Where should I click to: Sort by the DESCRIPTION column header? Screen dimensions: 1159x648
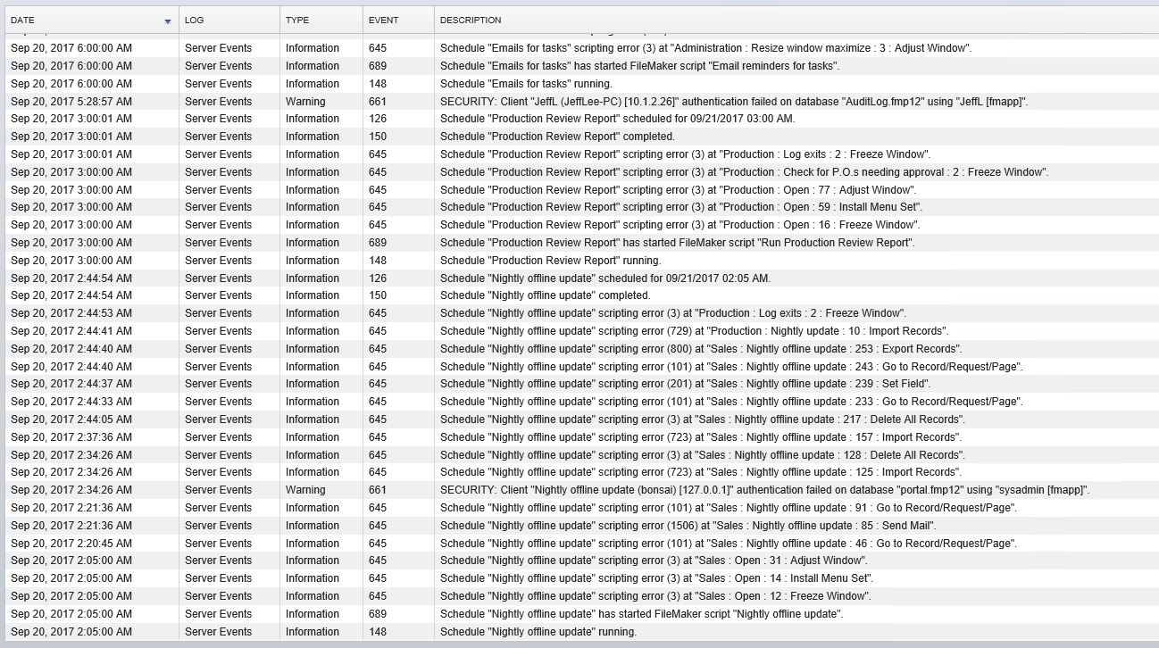(471, 21)
